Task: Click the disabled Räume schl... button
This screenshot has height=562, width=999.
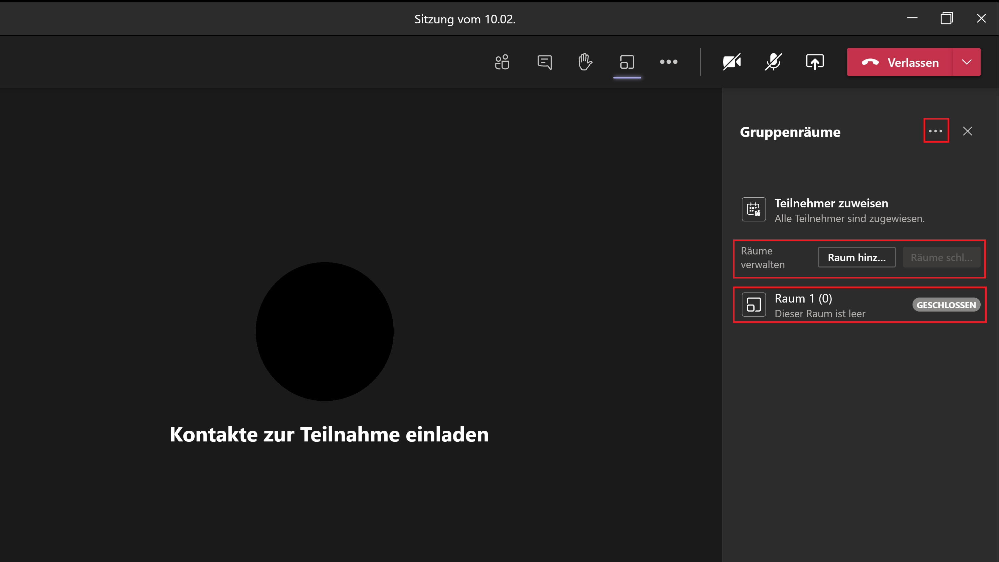Action: (942, 257)
